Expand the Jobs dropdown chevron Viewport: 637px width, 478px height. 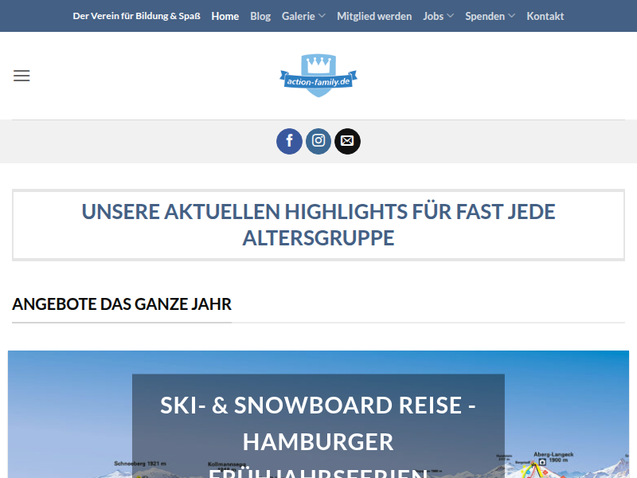(451, 16)
